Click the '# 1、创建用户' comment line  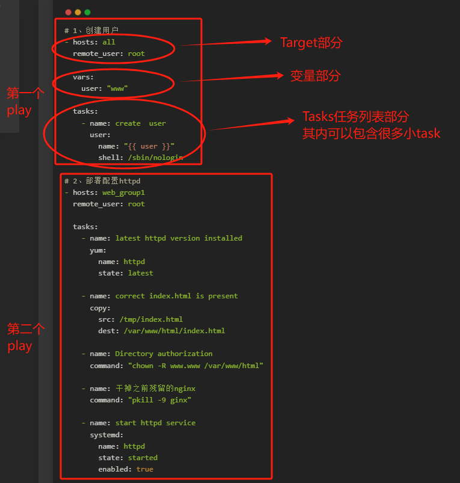pos(91,31)
